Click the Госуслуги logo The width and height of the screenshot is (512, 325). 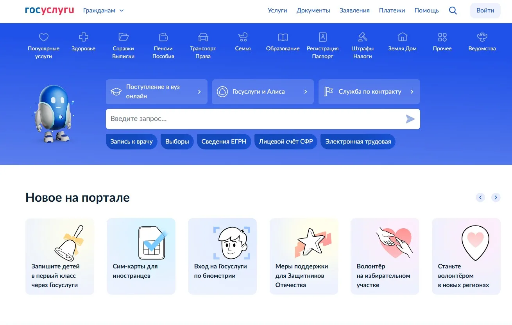[x=49, y=11]
